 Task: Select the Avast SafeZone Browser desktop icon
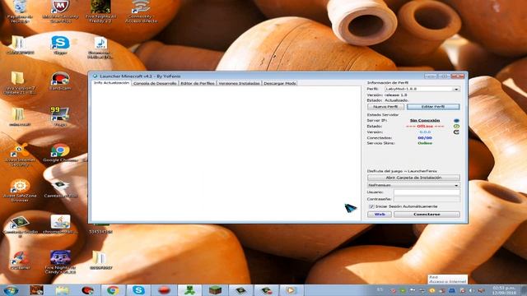20,190
